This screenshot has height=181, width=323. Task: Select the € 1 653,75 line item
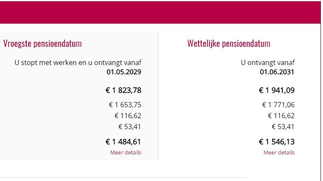(x=125, y=105)
